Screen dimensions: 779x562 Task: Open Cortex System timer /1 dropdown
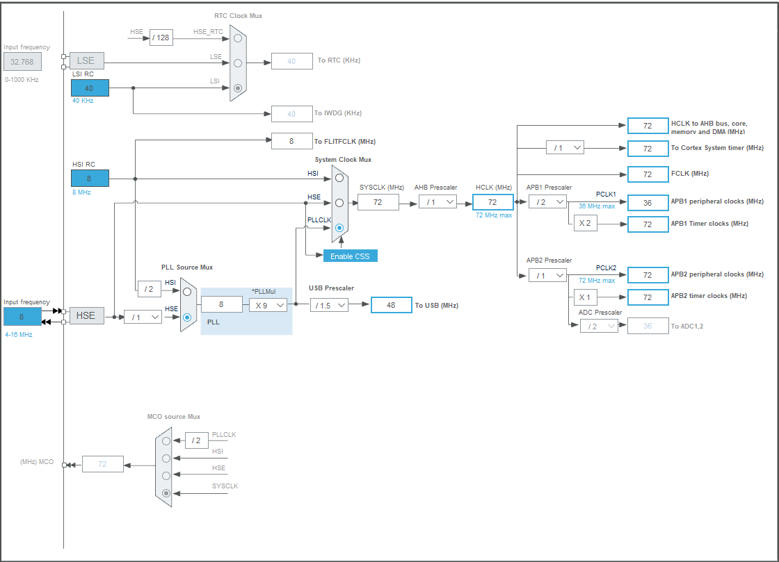click(x=565, y=147)
